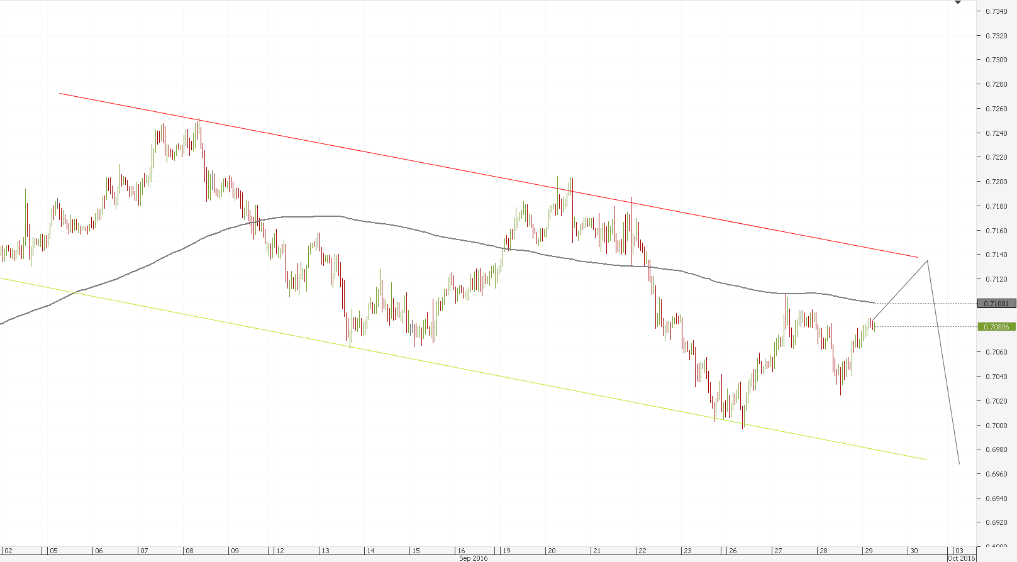Click the 09 date label on time axis
1017x562 pixels.
point(235,551)
